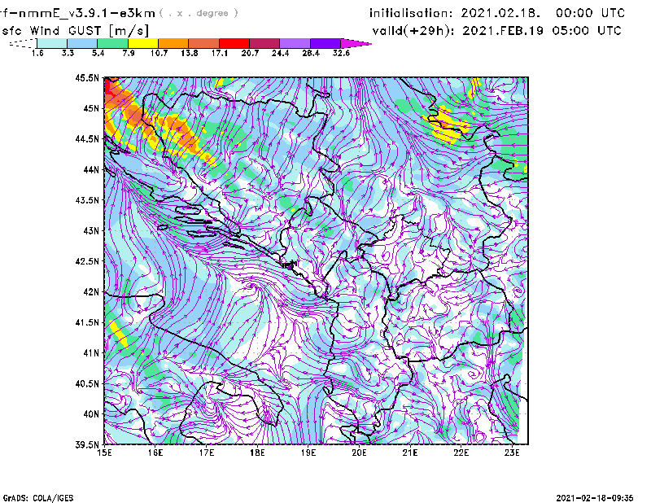Viewport: 651px width, 503px height.
Task: Click the 45.5N latitude label
Action: pyautogui.click(x=87, y=77)
